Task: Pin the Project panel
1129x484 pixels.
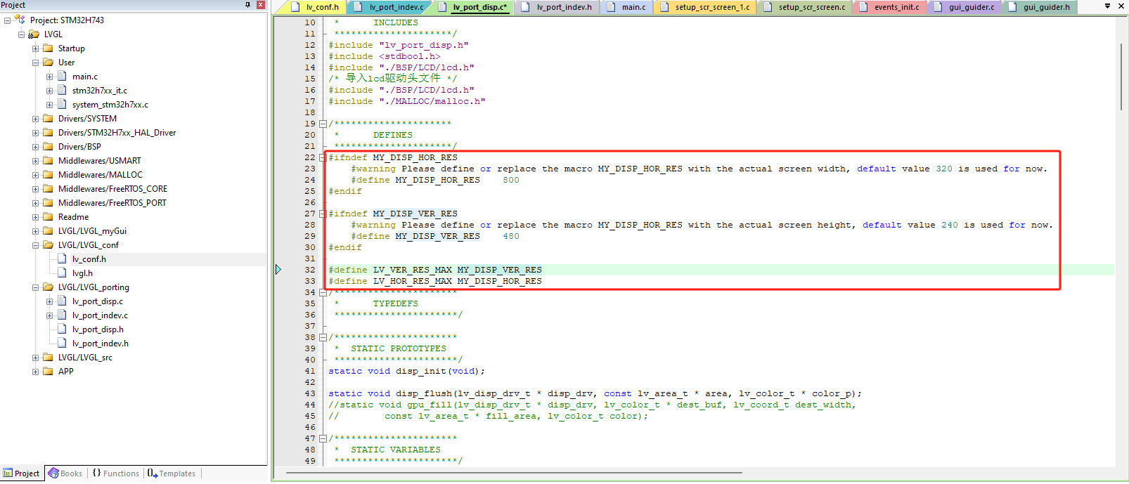Action: (x=247, y=5)
